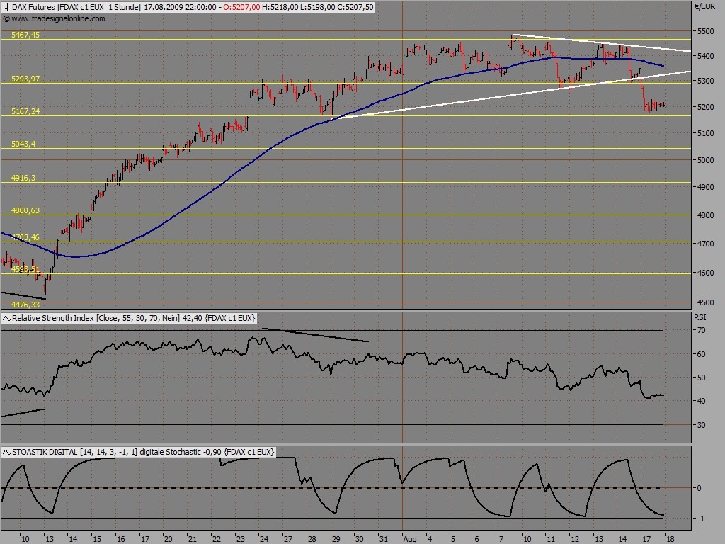725x544 pixels.
Task: Click the €/EUR currency label on price axis
Action: [704, 6]
